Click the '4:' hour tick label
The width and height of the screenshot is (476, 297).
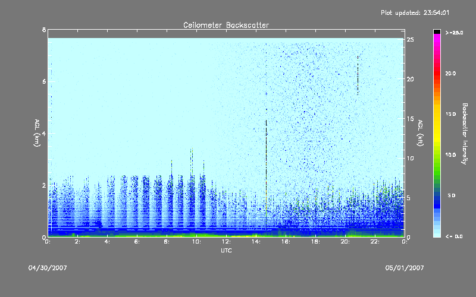click(107, 242)
